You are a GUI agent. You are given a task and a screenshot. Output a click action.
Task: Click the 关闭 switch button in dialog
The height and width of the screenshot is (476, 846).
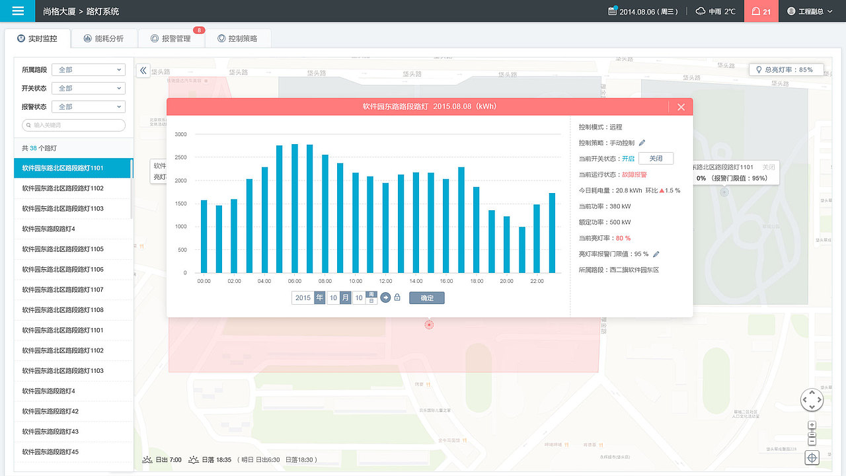656,159
